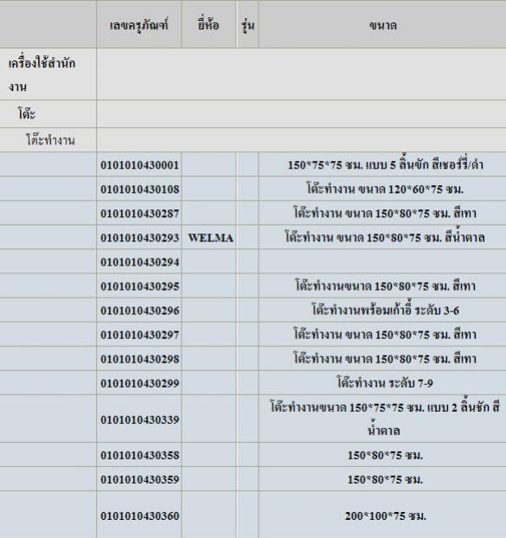Click asset number 0101010430108
506x538 pixels.
pyautogui.click(x=139, y=189)
